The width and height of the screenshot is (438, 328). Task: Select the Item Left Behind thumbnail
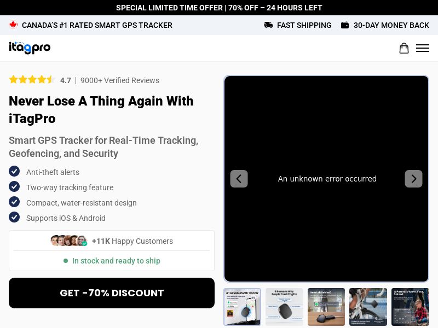click(x=326, y=307)
